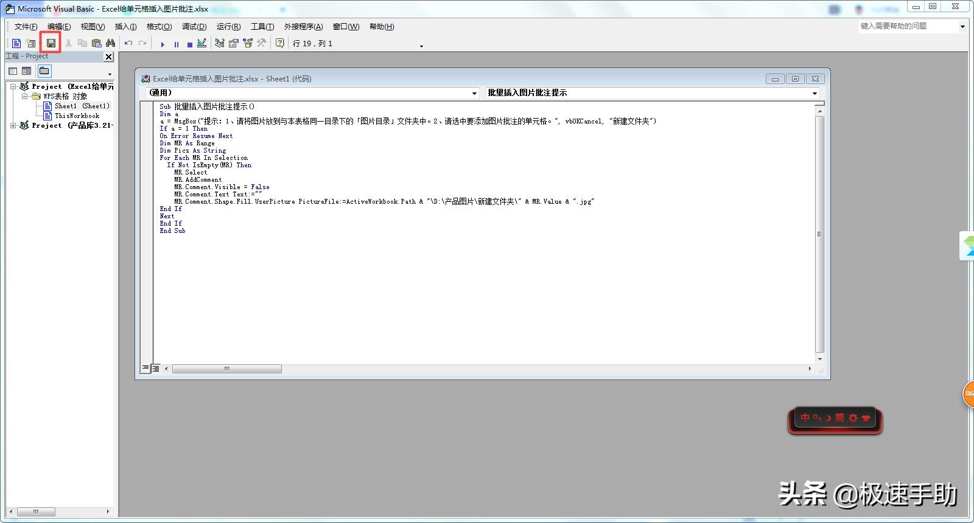Open Visual Basic Help question-mark icon
Screen dimensions: 974x523
click(280, 43)
